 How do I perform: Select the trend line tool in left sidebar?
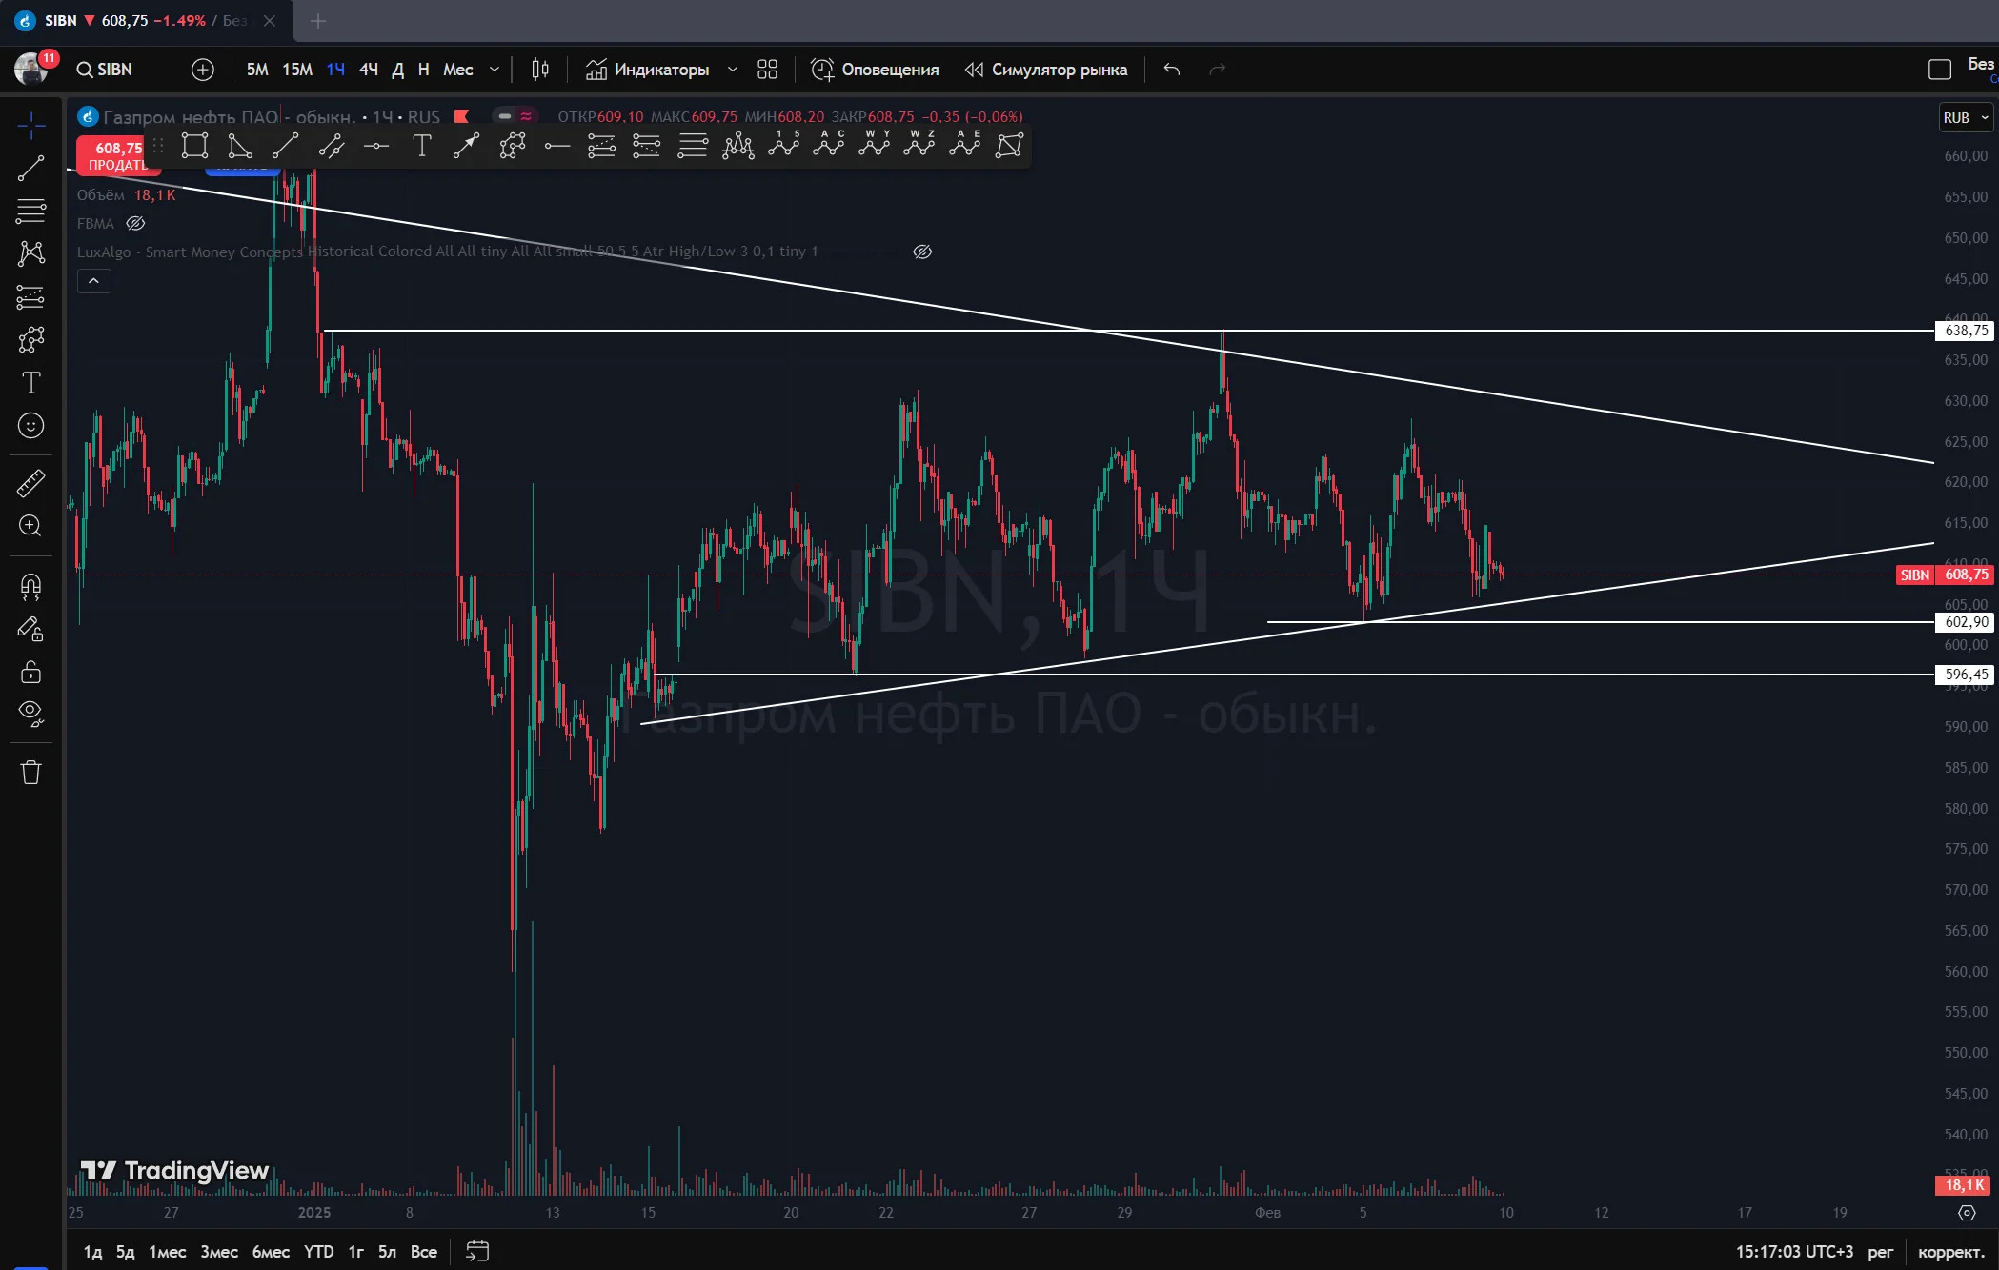(x=30, y=169)
